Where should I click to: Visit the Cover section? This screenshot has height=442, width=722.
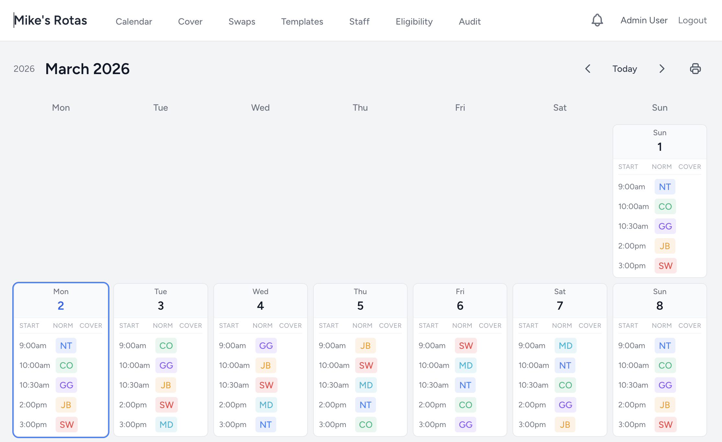click(190, 21)
